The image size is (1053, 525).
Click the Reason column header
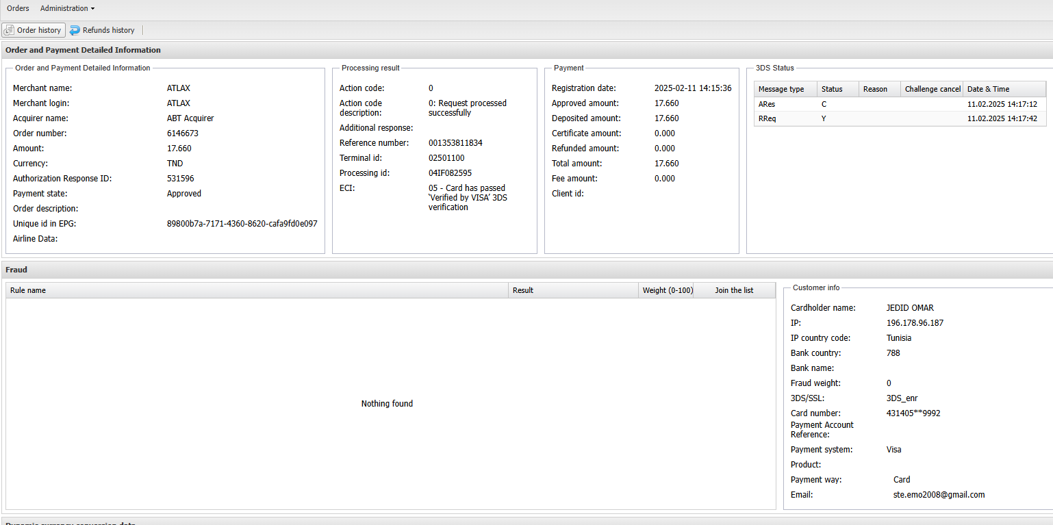pyautogui.click(x=875, y=89)
